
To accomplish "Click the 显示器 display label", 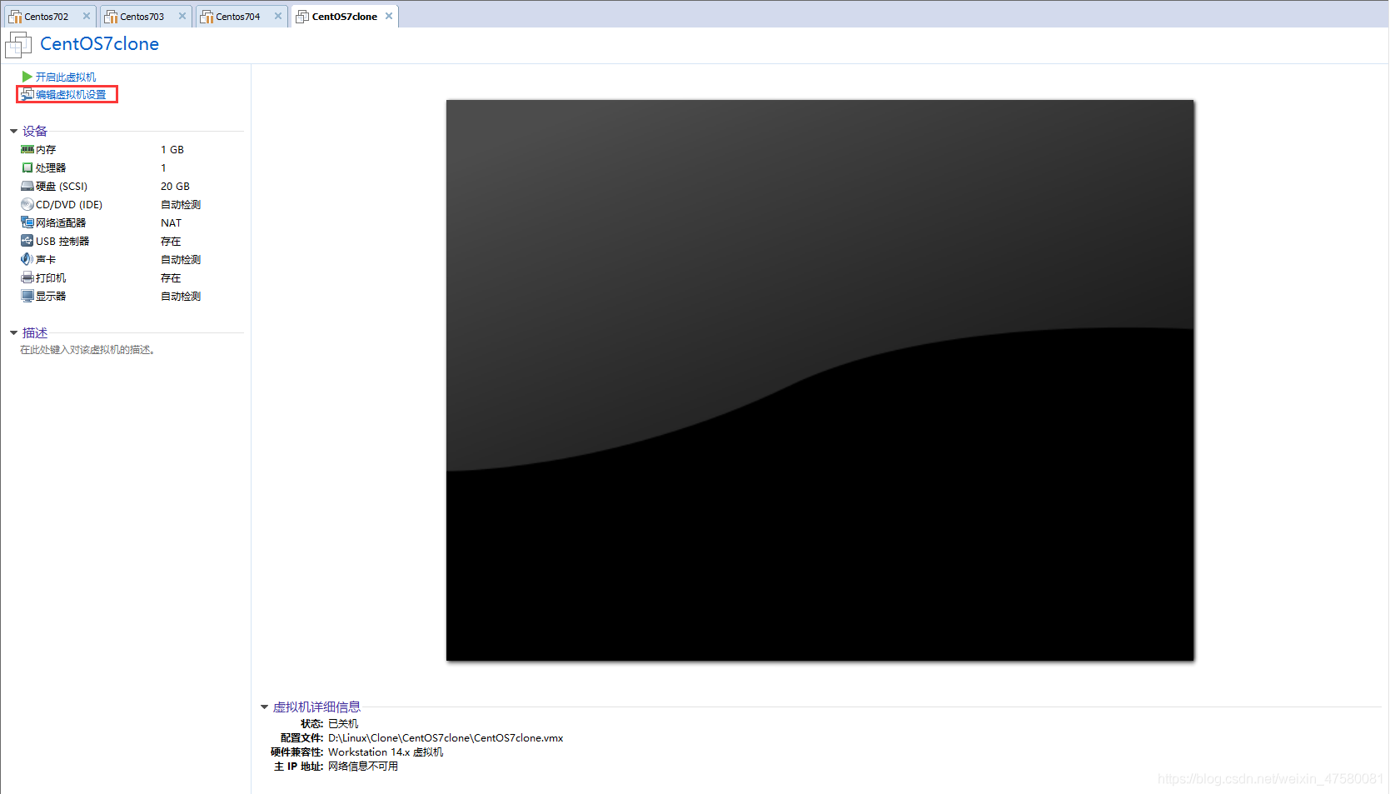I will pos(51,297).
